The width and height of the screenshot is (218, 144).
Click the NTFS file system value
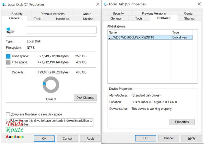point(31,48)
